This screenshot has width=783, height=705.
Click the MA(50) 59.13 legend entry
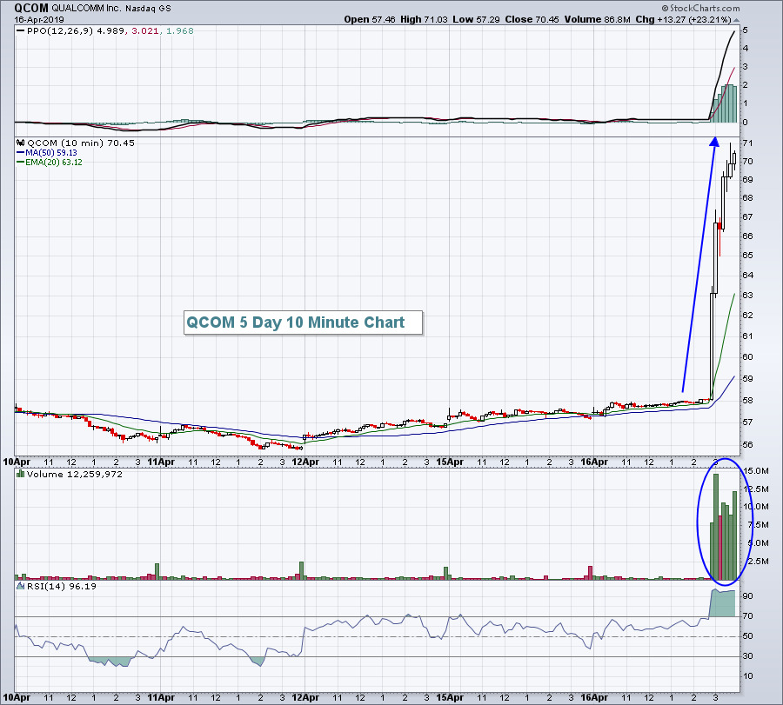click(x=51, y=153)
